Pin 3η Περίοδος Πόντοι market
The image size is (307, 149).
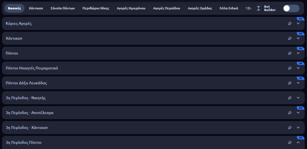[x=290, y=142]
